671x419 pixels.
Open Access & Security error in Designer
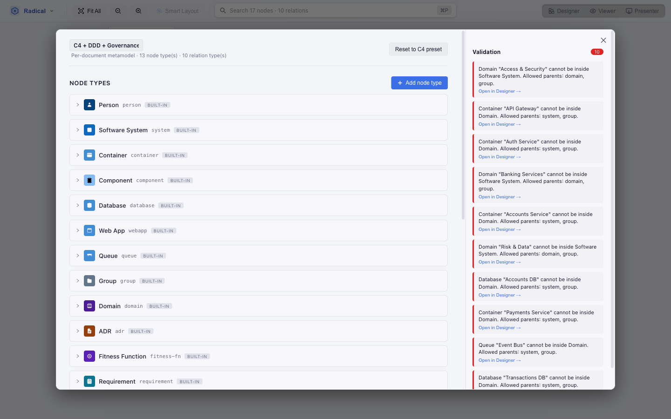pyautogui.click(x=500, y=91)
